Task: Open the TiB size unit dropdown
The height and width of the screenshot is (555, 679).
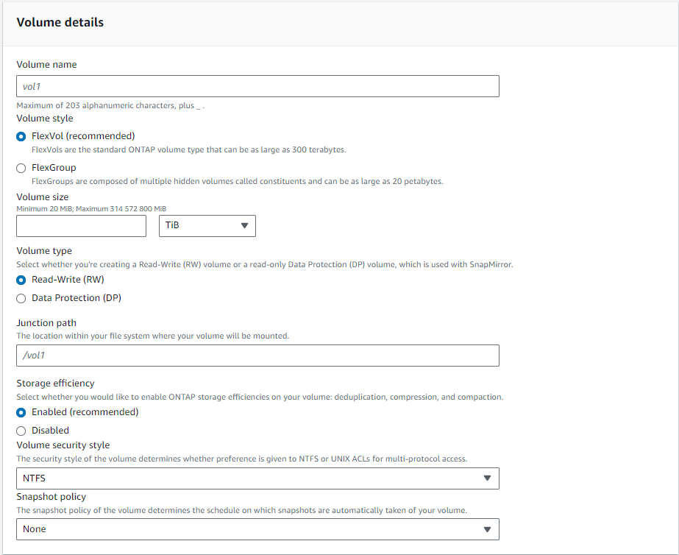Action: 207,226
